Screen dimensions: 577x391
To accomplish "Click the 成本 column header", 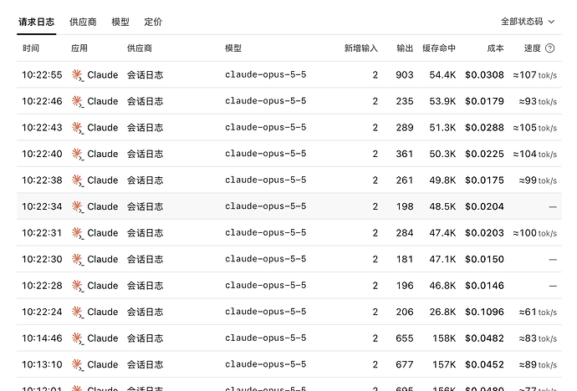I will pyautogui.click(x=495, y=48).
